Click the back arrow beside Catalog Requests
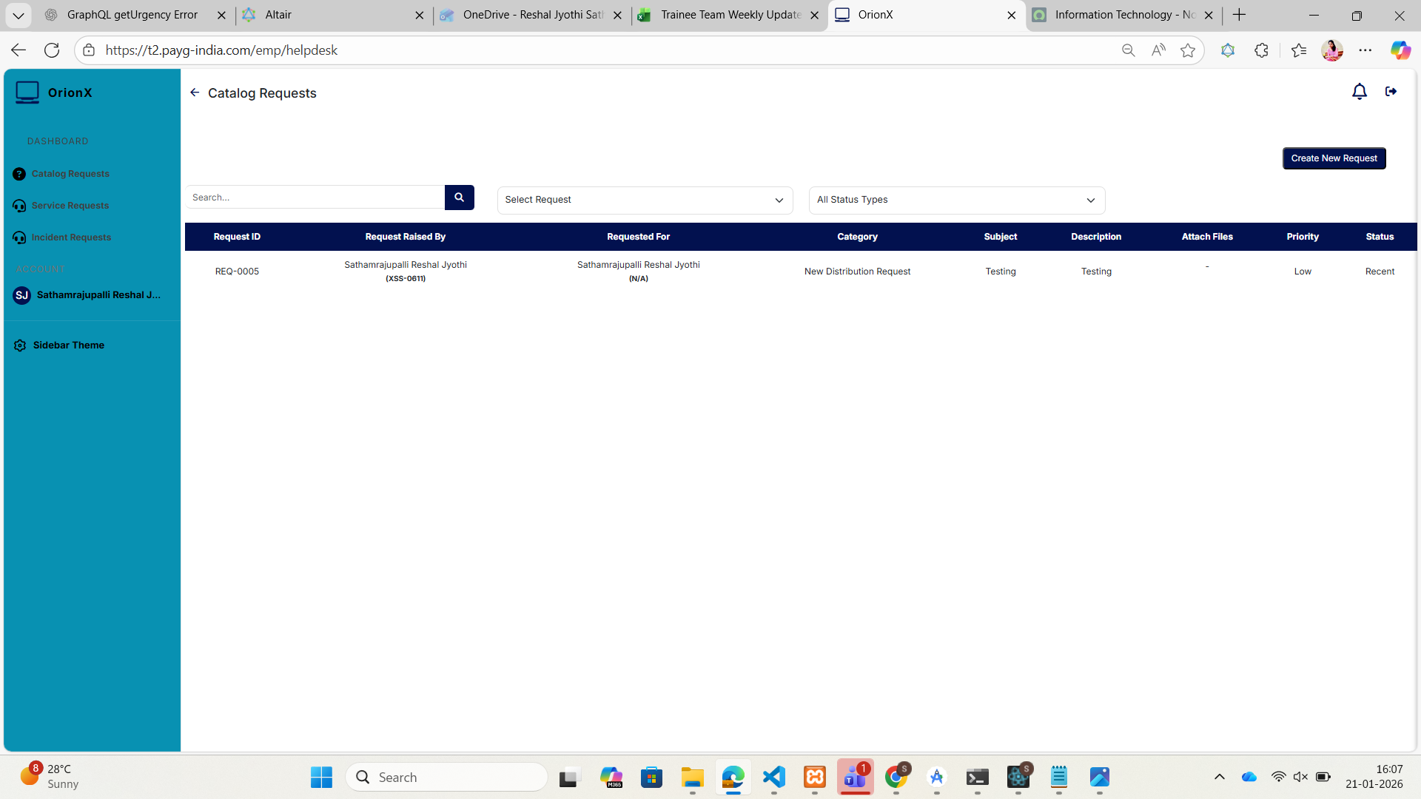This screenshot has height=799, width=1421. (x=195, y=92)
